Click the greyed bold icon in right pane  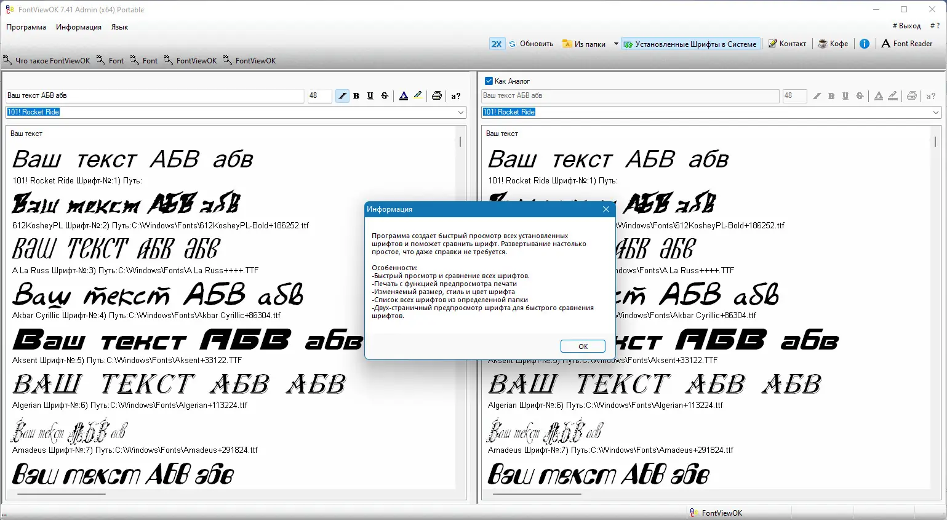click(x=831, y=96)
